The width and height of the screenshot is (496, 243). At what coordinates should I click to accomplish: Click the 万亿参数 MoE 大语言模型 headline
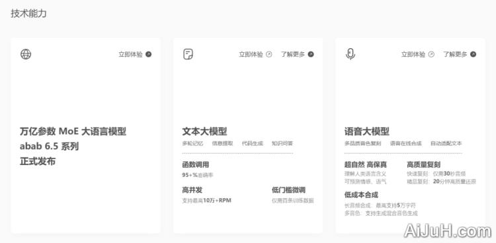[x=73, y=131]
